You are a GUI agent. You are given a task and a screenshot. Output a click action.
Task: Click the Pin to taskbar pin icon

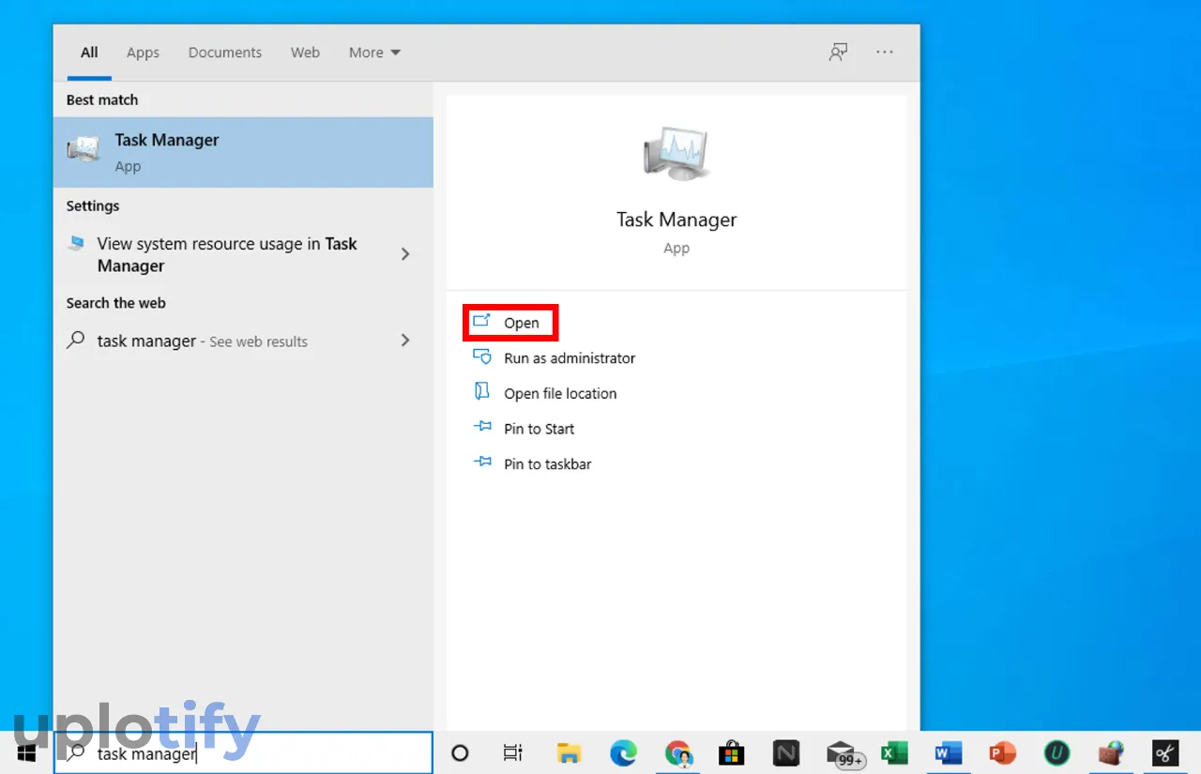point(482,463)
